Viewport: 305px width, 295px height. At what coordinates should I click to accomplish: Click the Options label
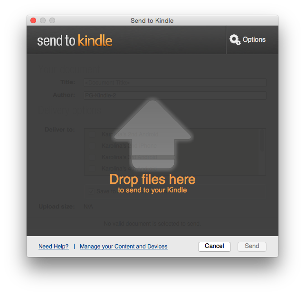254,40
